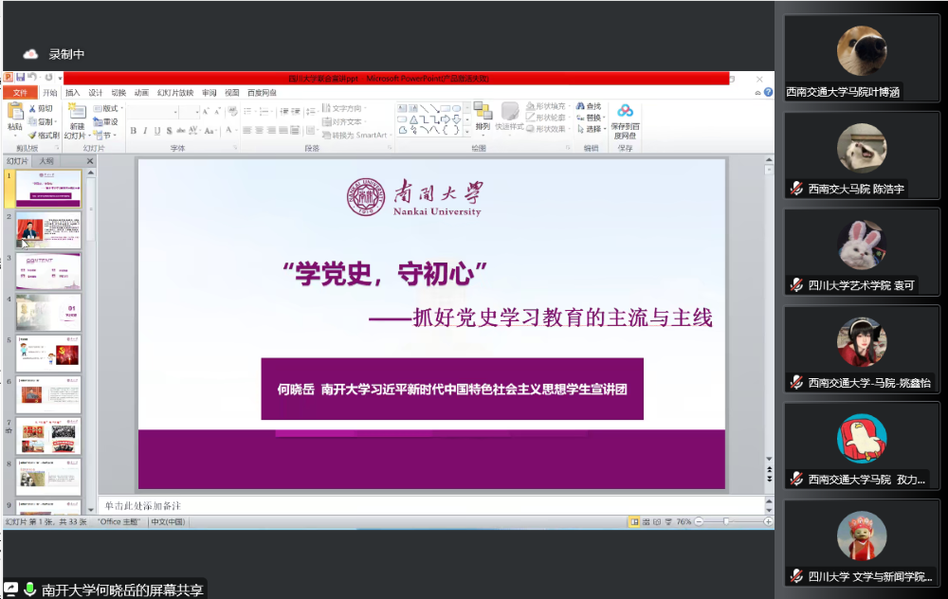The image size is (948, 599).
Task: Click the Save to Baidu Netdisk icon
Action: pos(625,111)
